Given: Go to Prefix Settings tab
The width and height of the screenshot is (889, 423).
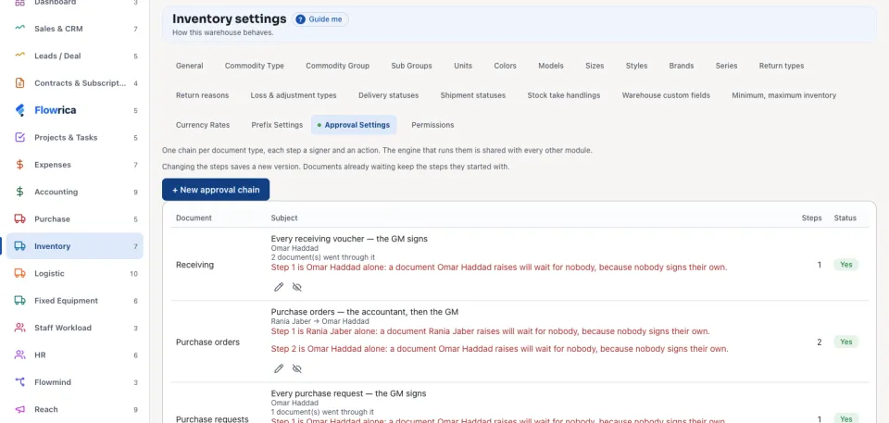Looking at the screenshot, I should pyautogui.click(x=277, y=125).
